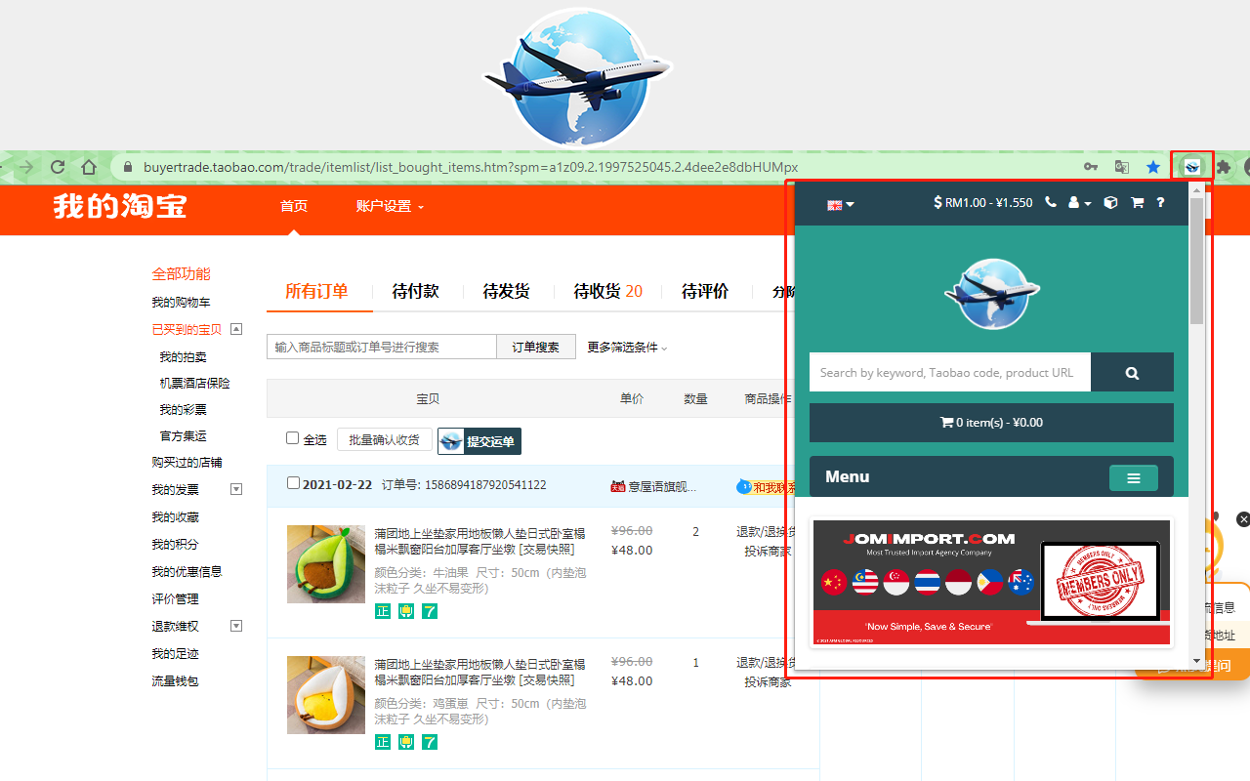This screenshot has width=1250, height=781.
Task: Switch to the 待发货 tab
Action: pos(506,291)
